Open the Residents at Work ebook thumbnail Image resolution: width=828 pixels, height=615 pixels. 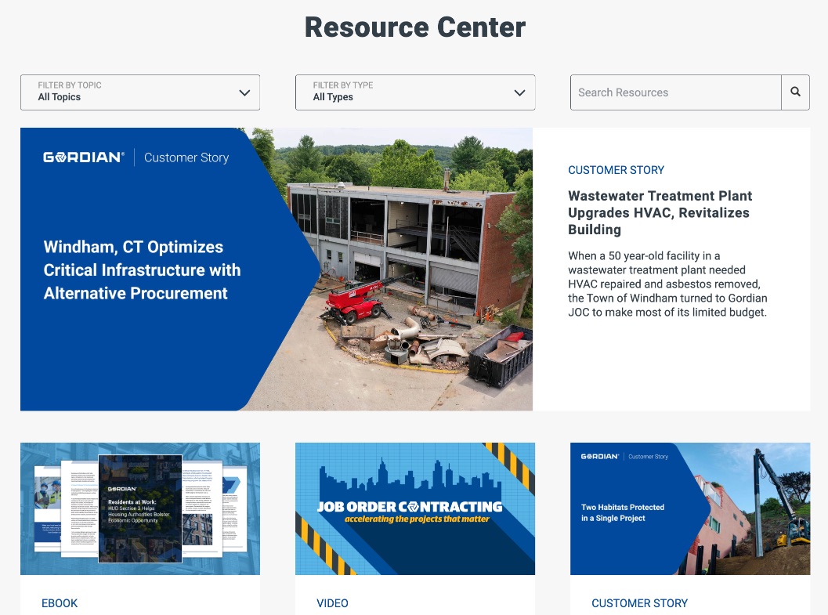(140, 509)
